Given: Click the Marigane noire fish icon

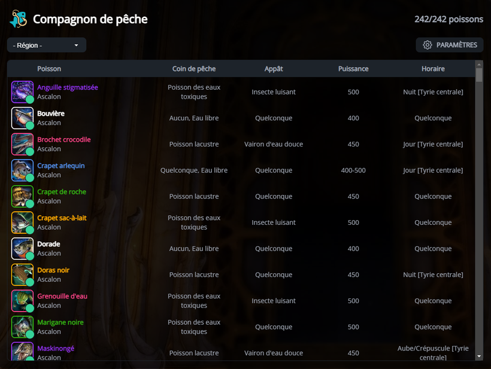Looking at the screenshot, I should (x=22, y=327).
